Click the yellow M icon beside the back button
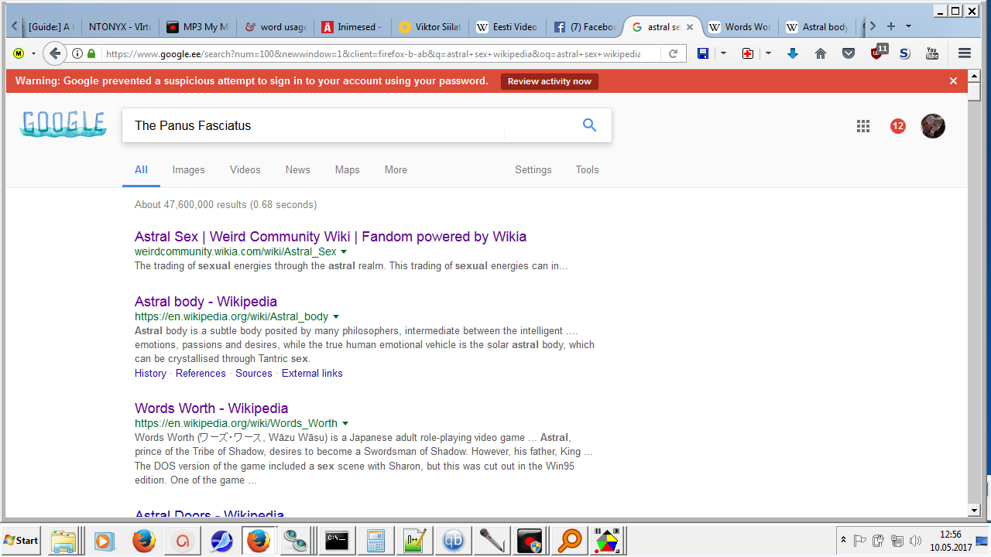Viewport: 991px width, 557px height. point(19,53)
